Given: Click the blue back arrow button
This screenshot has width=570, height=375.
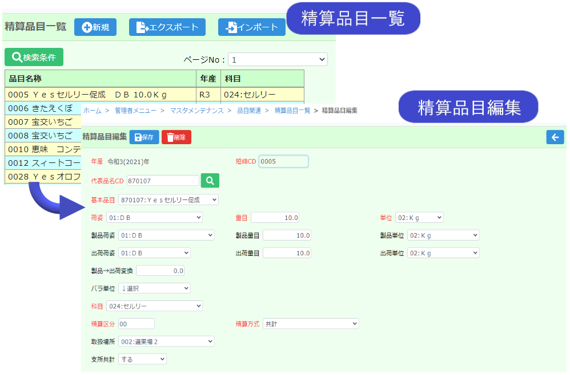Looking at the screenshot, I should (555, 137).
